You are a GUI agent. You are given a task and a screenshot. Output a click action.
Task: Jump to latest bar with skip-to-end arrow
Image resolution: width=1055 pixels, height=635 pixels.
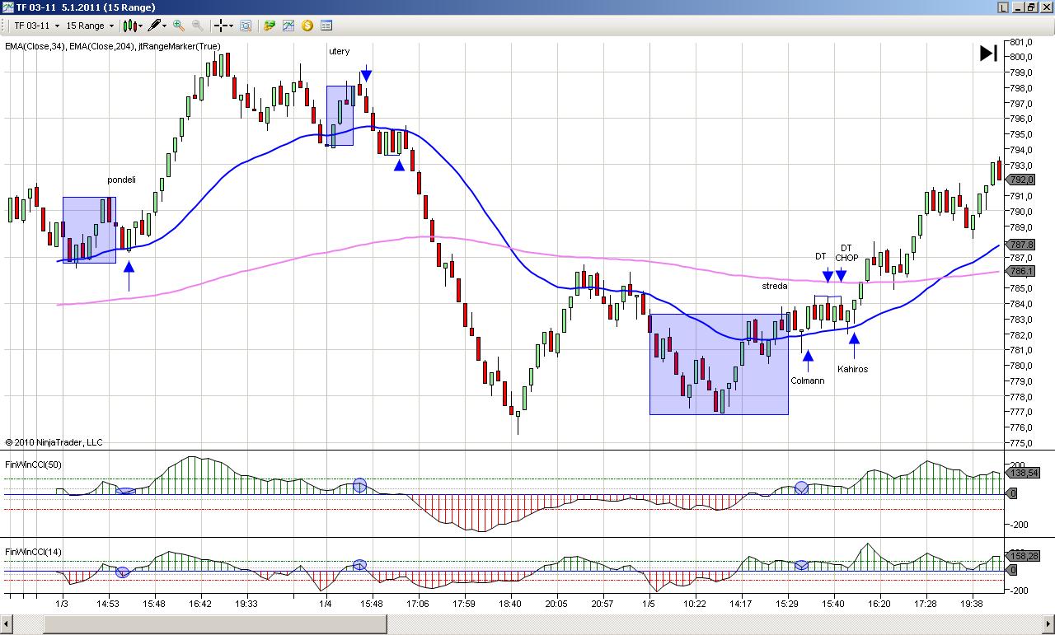[988, 54]
